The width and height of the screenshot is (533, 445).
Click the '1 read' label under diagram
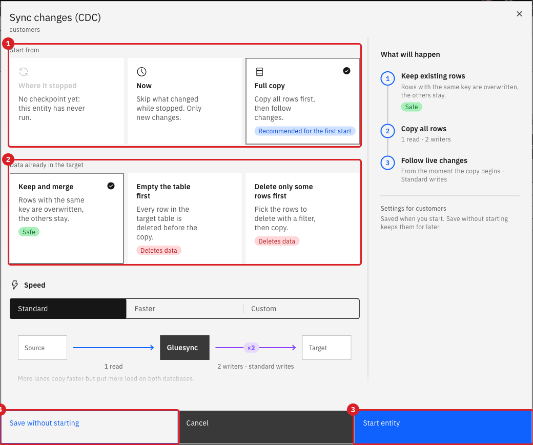click(114, 367)
